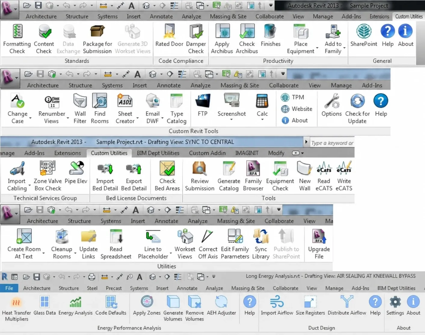Run Check Bed Areas
Screen dimensions: 425x335
pos(167,176)
